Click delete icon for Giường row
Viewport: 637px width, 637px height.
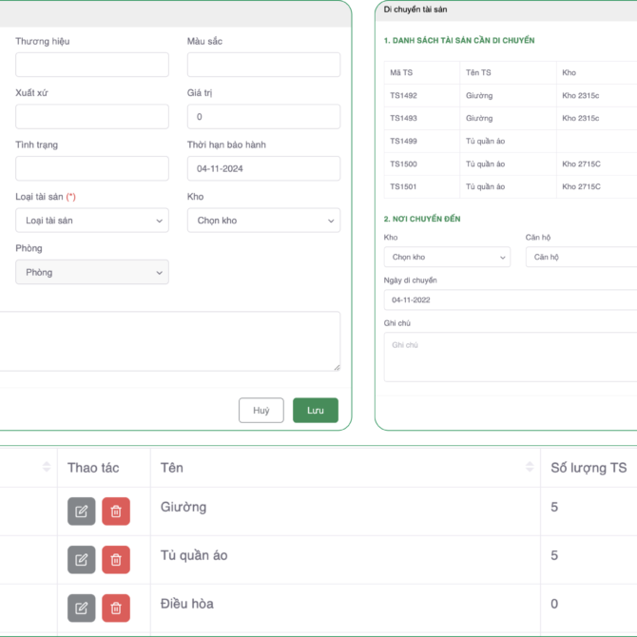tap(116, 512)
